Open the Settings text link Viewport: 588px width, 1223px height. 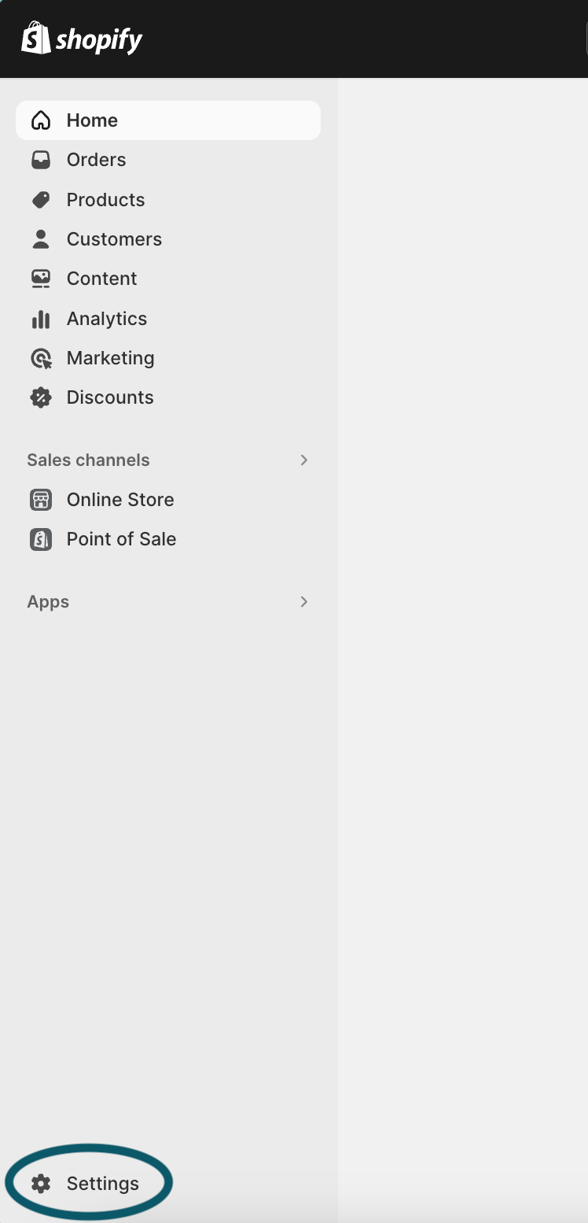[103, 1183]
